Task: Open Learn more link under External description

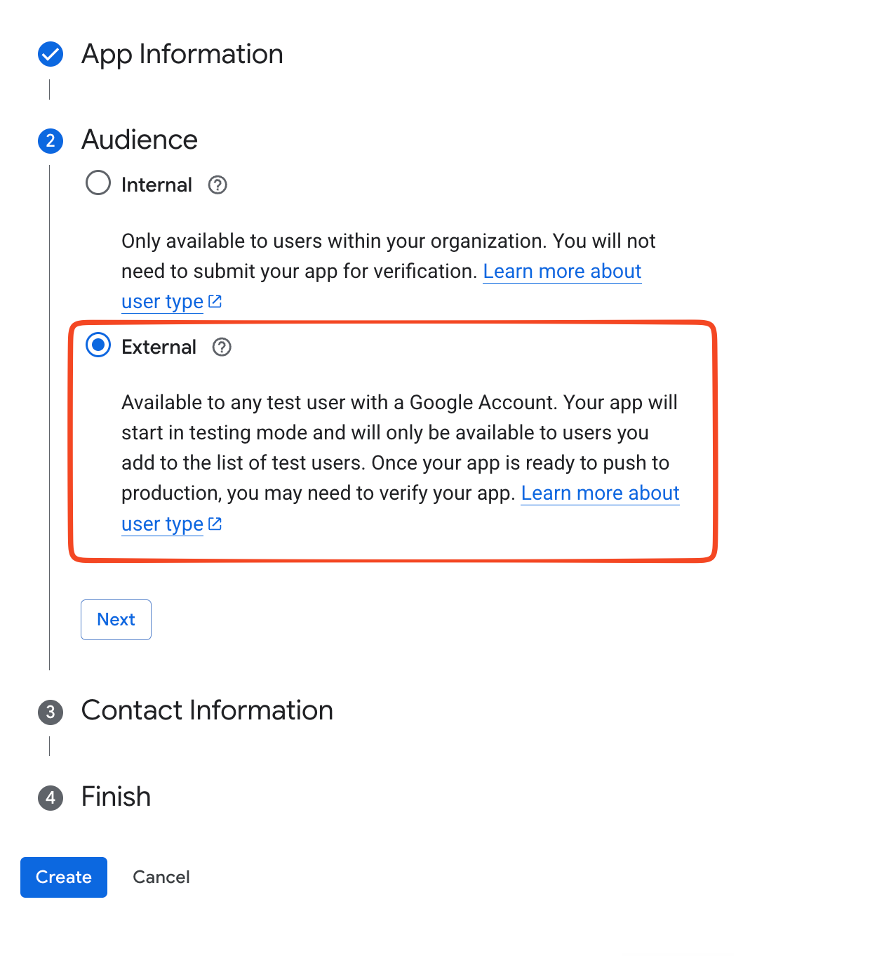Action: click(x=600, y=493)
